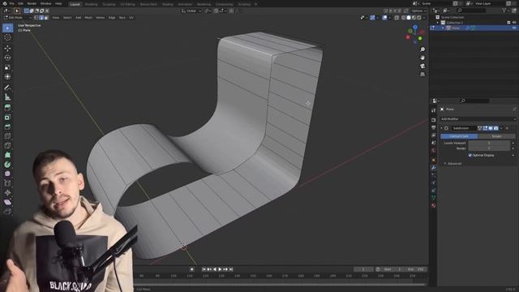This screenshot has width=519, height=292.
Task: Open the UV menu
Action: 131,18
